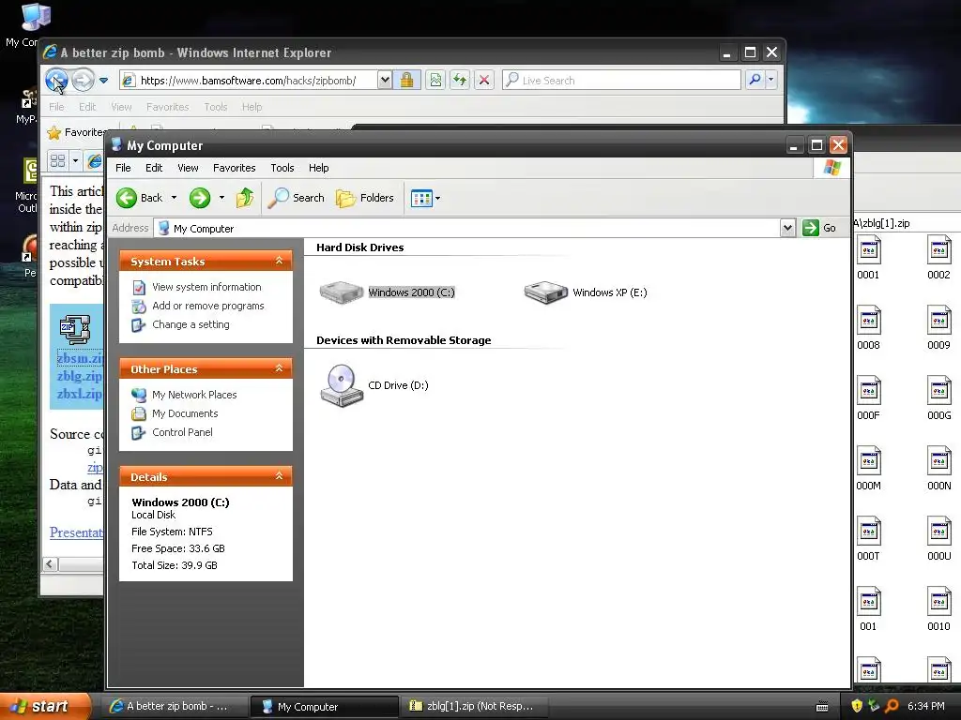This screenshot has height=720, width=961.
Task: Toggle the Folders pane button
Action: (364, 198)
